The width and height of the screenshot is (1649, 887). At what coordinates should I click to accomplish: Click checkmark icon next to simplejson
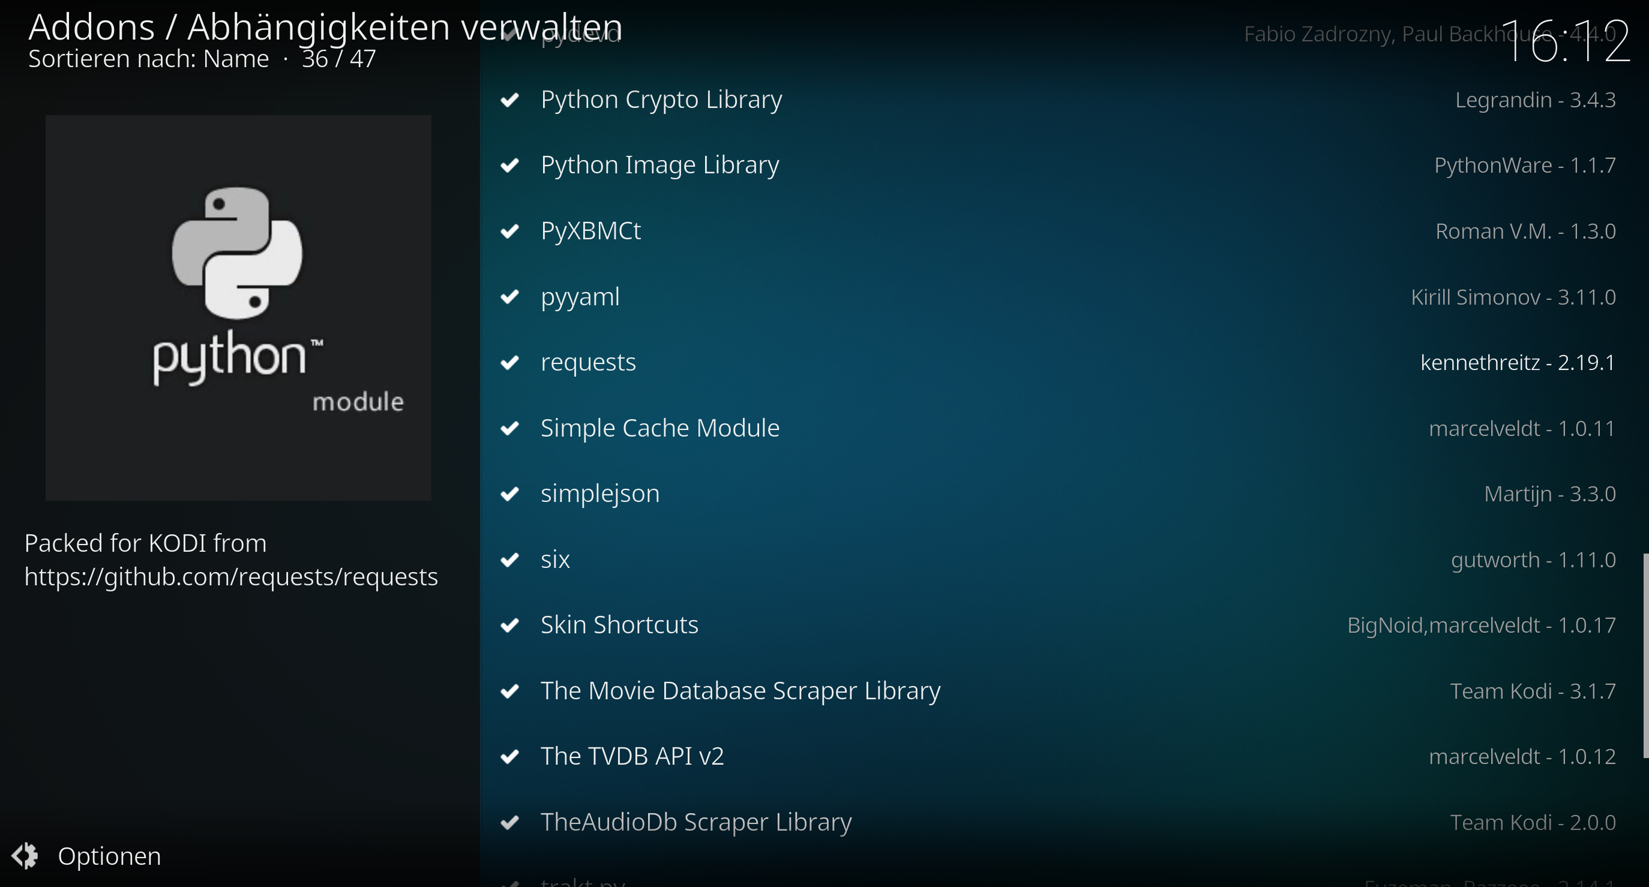point(509,494)
